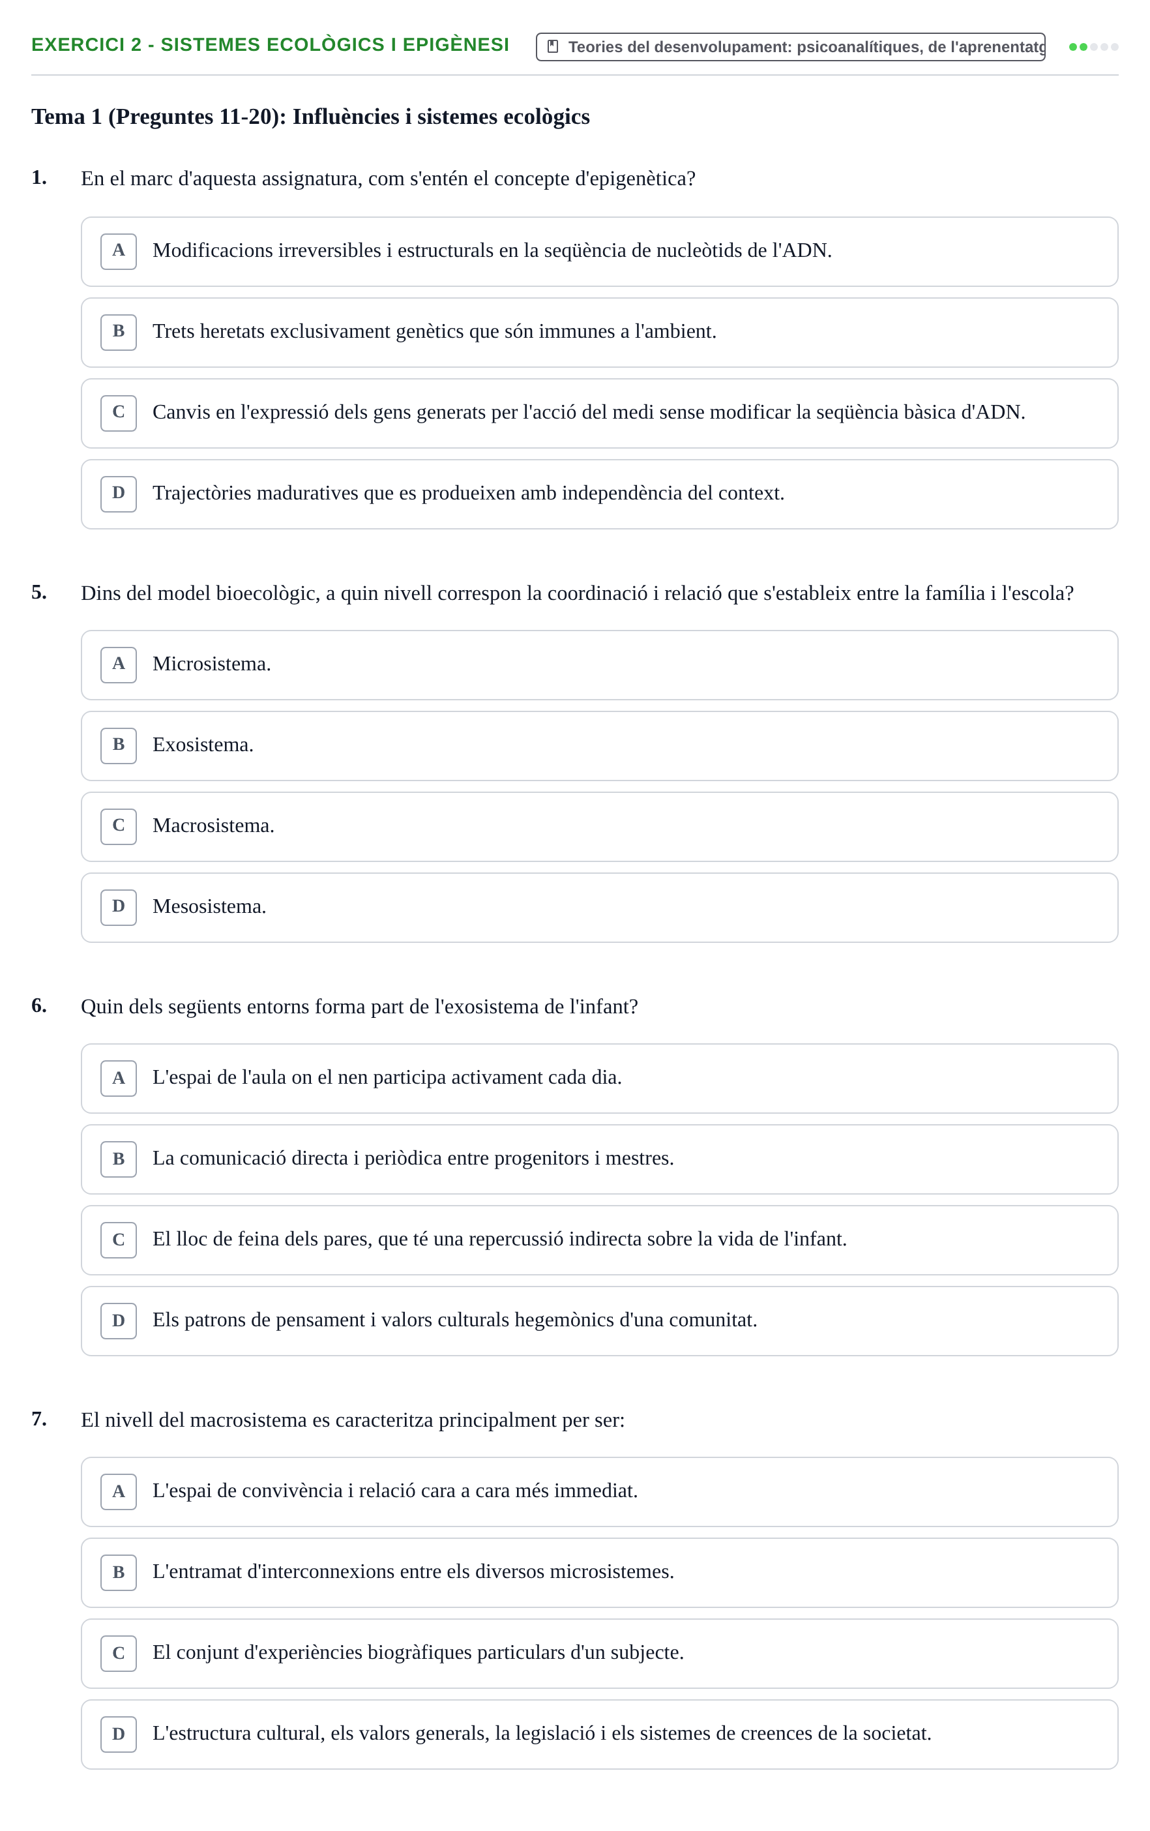The height and width of the screenshot is (1831, 1150).
Task: Select the letter A box in question 1
Action: pyautogui.click(x=119, y=252)
